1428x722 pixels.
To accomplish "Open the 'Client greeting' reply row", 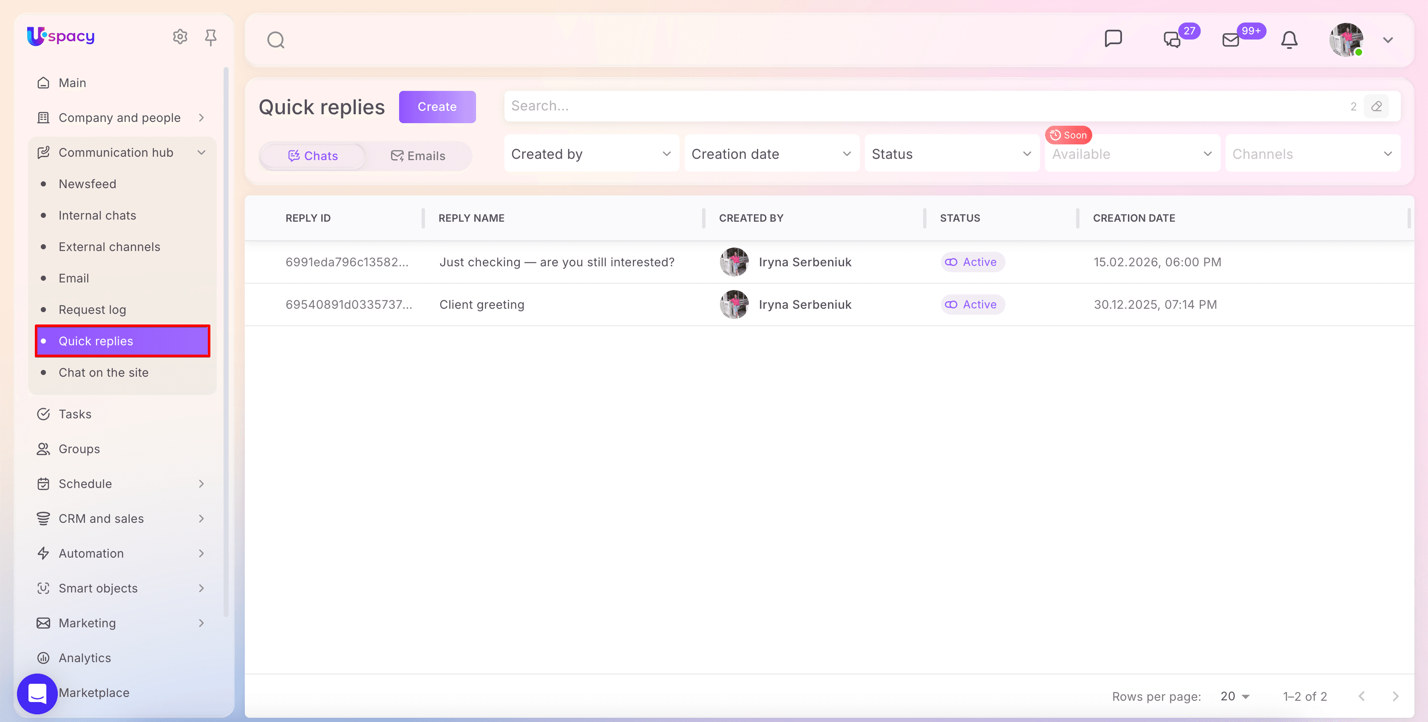I will coord(829,304).
